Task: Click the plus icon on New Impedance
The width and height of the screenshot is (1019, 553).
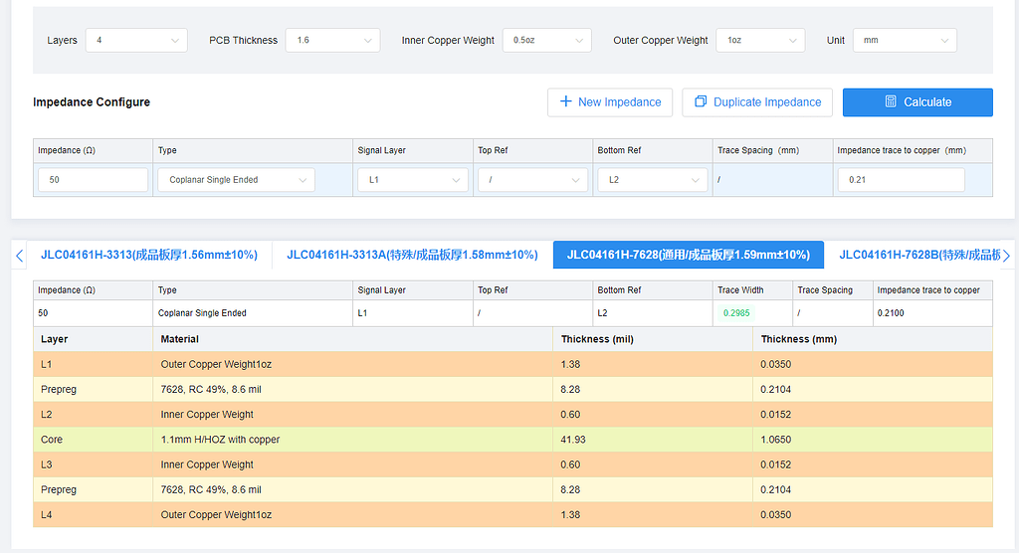Action: tap(565, 102)
